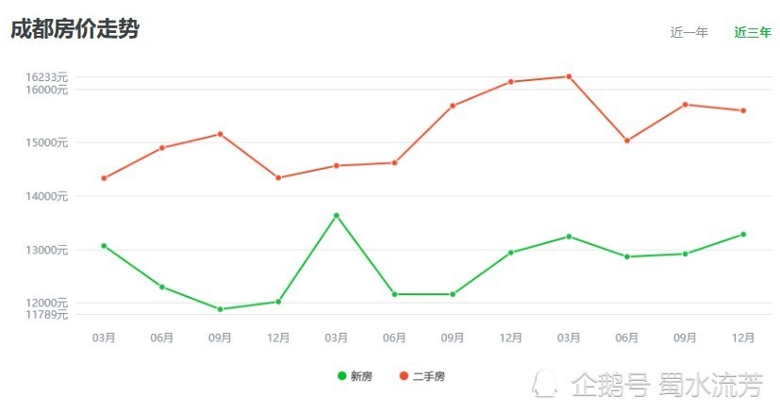This screenshot has width=780, height=412.
Task: Click the 11789元 y-axis label
Action: (x=47, y=314)
